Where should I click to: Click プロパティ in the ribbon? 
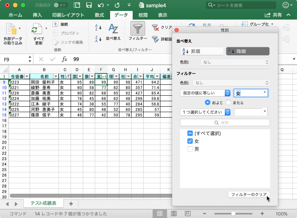66,33
